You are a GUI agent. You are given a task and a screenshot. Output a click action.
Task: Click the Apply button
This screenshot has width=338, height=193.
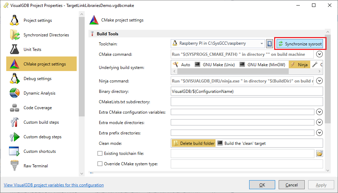tap(321, 185)
